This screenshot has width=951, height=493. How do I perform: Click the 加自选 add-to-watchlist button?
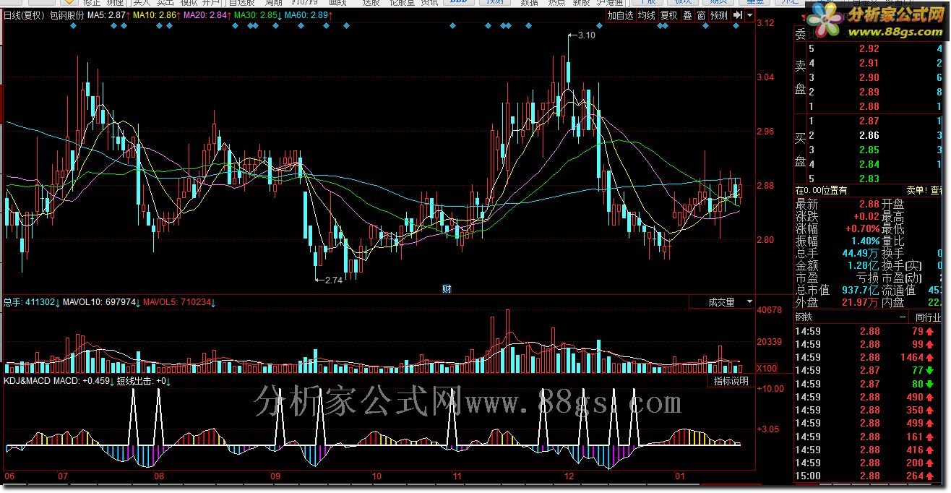[x=620, y=15]
